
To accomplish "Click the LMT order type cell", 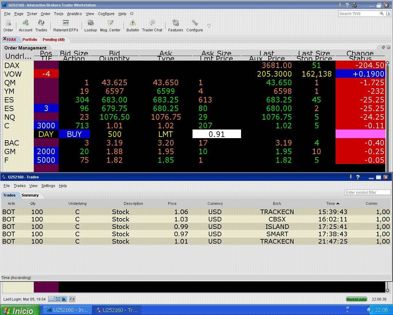I will (x=166, y=134).
